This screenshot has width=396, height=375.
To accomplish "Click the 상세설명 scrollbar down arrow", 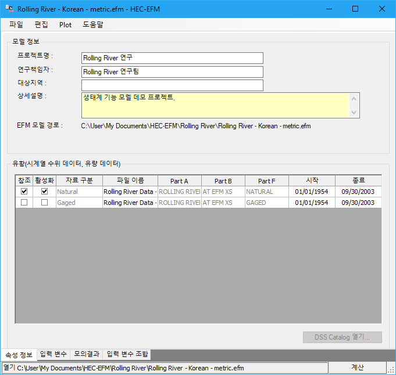I will 354,112.
